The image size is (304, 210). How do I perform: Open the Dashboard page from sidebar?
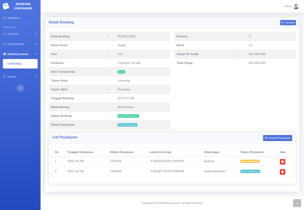[x=13, y=18]
